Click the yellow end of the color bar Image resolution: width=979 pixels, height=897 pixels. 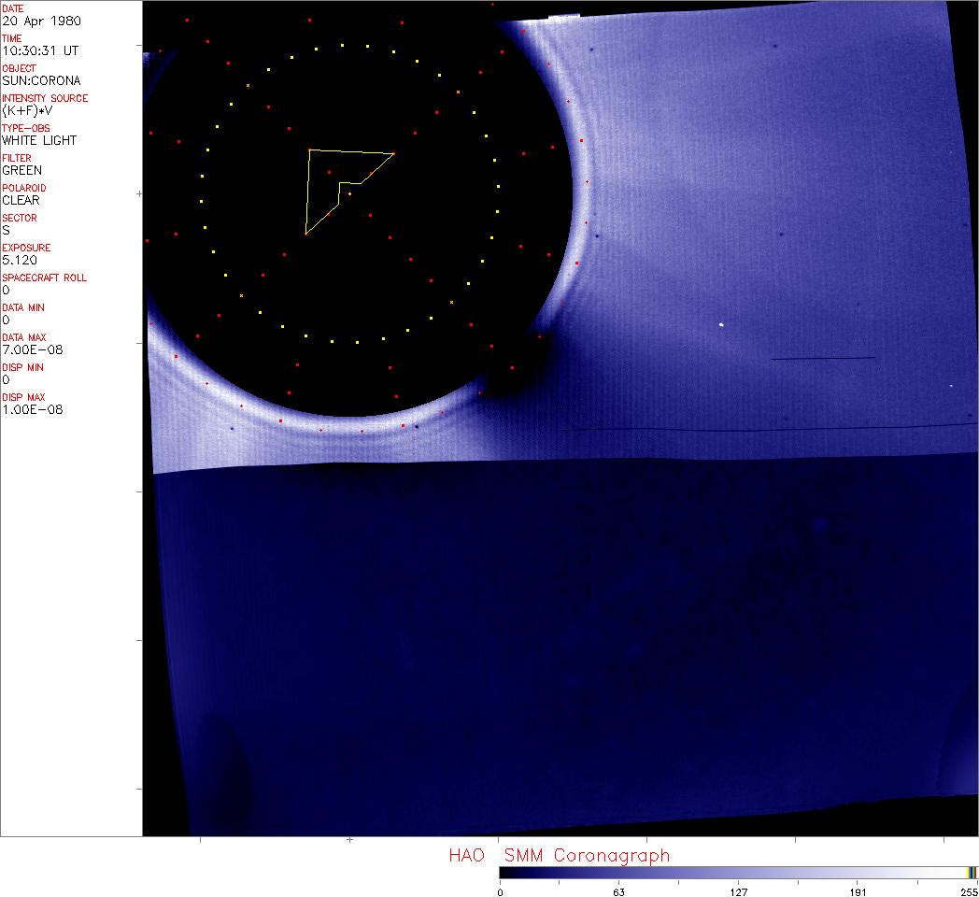point(970,873)
